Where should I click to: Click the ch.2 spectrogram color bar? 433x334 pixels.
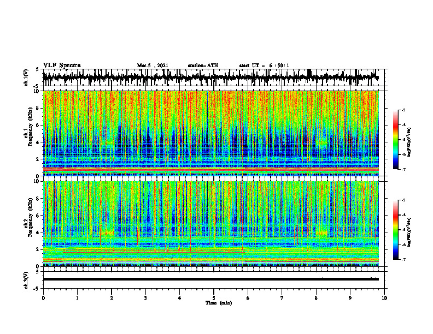pos(395,230)
